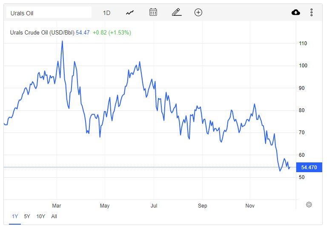The width and height of the screenshot is (329, 231).
Task: Click the +0.82 (+1.53%) change value
Action: point(112,32)
